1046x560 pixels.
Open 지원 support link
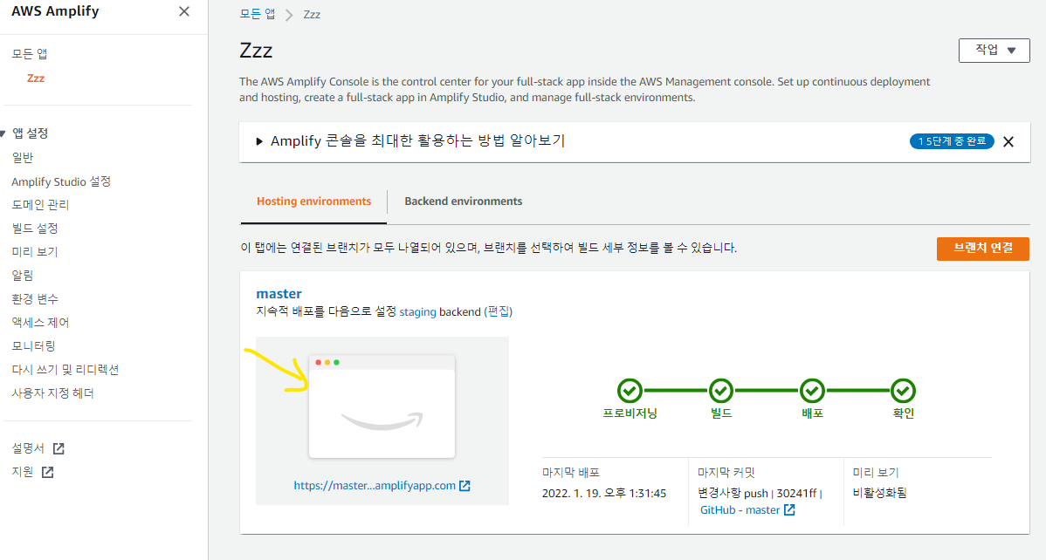pyautogui.click(x=23, y=472)
